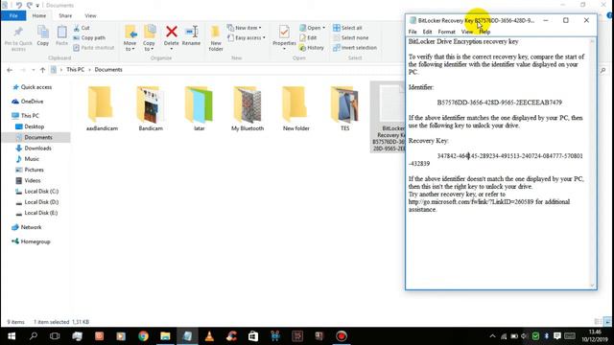This screenshot has width=614, height=345.
Task: Cut the selected file
Action: 82,28
